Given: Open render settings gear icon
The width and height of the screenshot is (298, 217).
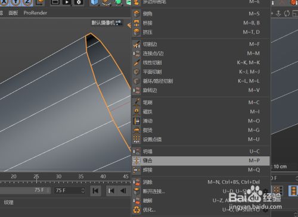Looking at the screenshot, I should tap(79, 2).
